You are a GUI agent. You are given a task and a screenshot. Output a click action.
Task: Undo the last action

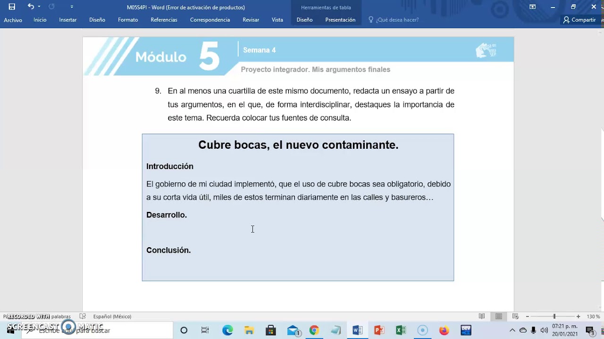[x=31, y=7]
